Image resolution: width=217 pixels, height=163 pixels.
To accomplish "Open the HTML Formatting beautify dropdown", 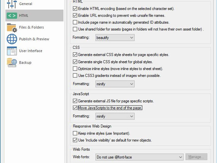I will 115,38.
